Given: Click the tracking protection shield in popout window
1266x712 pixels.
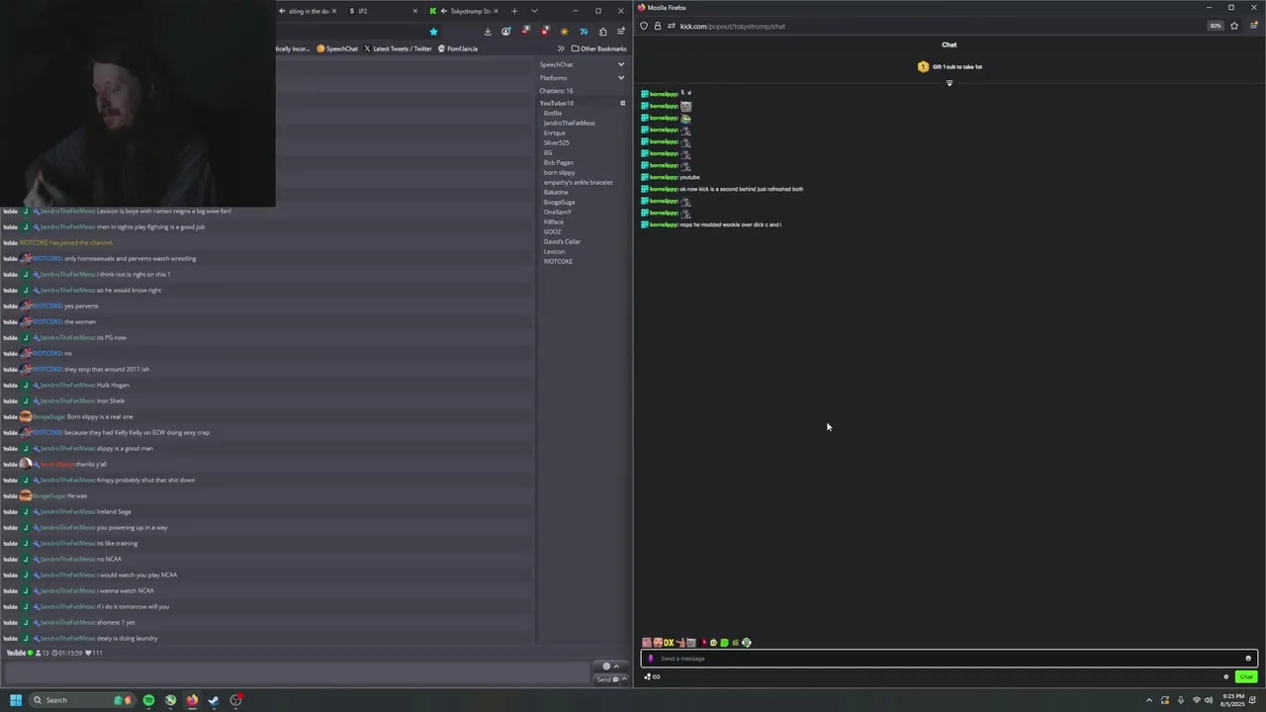Looking at the screenshot, I should (x=644, y=26).
